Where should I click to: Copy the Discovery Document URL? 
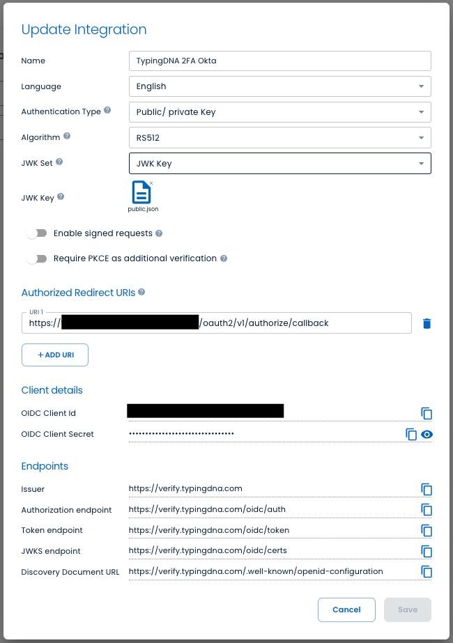[427, 572]
